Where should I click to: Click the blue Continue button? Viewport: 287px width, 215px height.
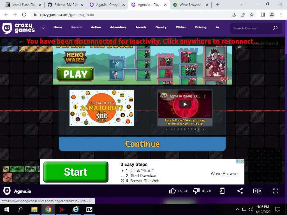(x=142, y=144)
